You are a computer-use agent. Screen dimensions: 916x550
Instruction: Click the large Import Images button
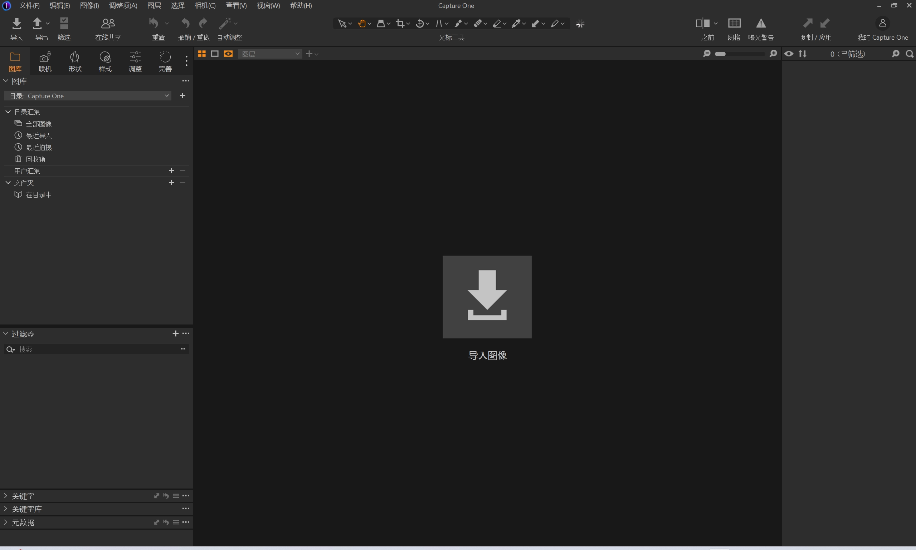(x=487, y=297)
